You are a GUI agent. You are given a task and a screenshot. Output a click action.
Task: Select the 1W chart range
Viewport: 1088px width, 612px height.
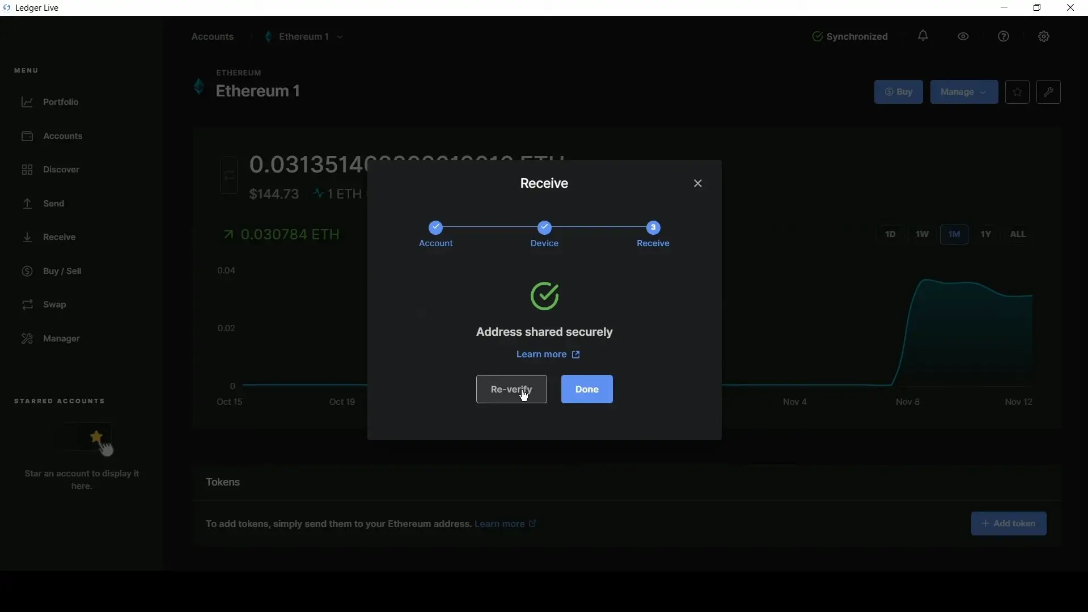click(922, 234)
